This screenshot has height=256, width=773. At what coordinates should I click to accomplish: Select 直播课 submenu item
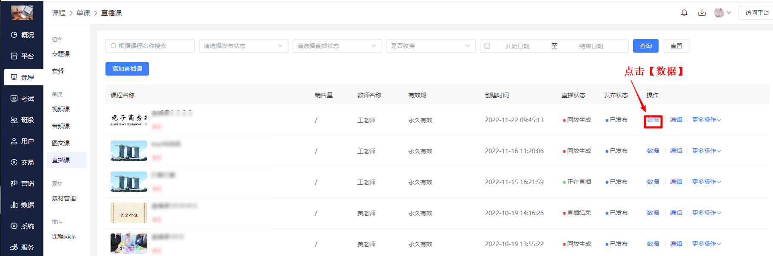click(67, 160)
